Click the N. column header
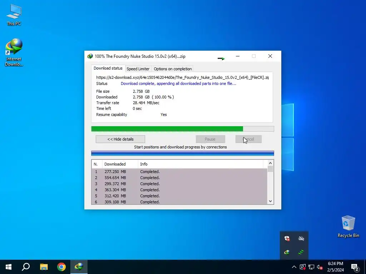The image size is (366, 274). [x=97, y=164]
